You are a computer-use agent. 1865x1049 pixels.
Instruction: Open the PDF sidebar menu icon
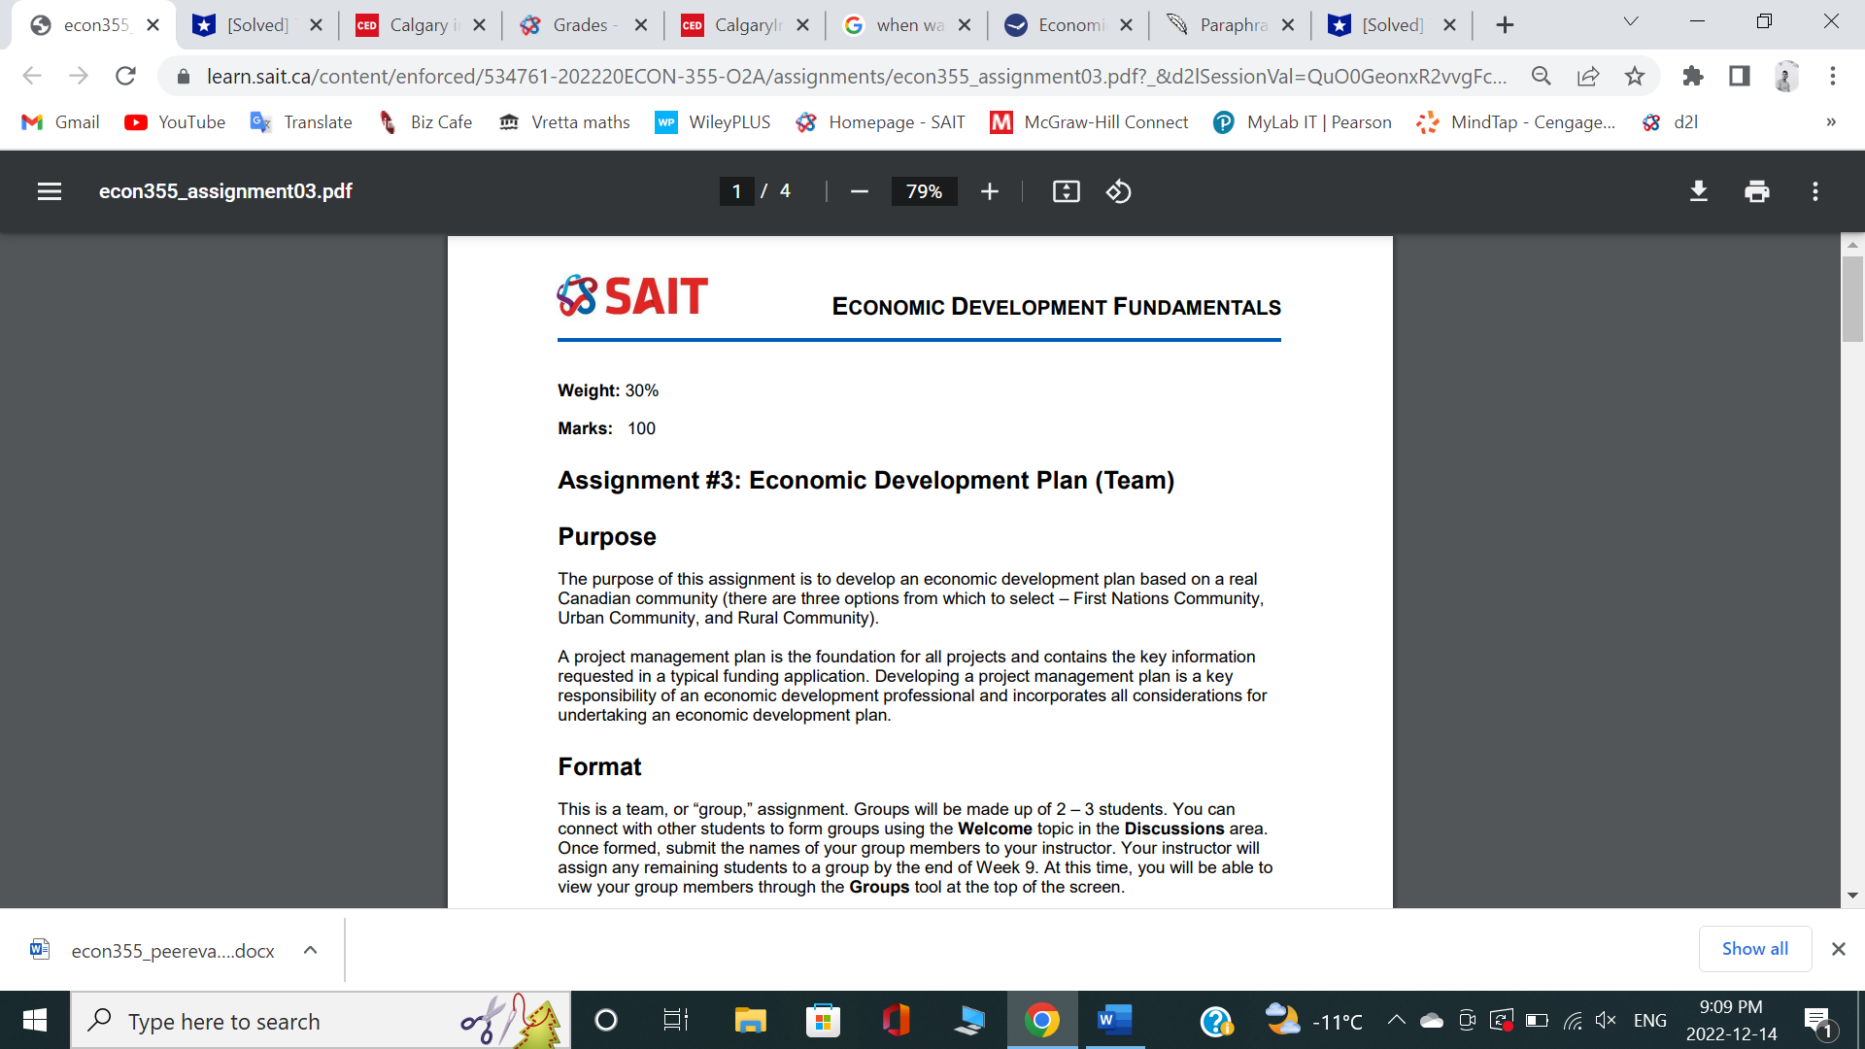50,191
